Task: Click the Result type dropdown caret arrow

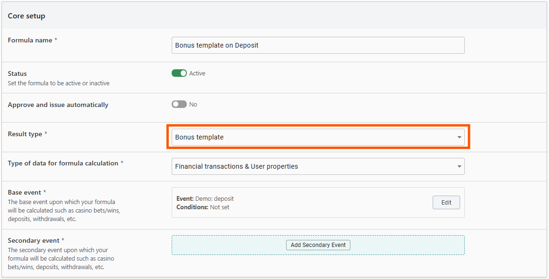Action: pos(459,137)
